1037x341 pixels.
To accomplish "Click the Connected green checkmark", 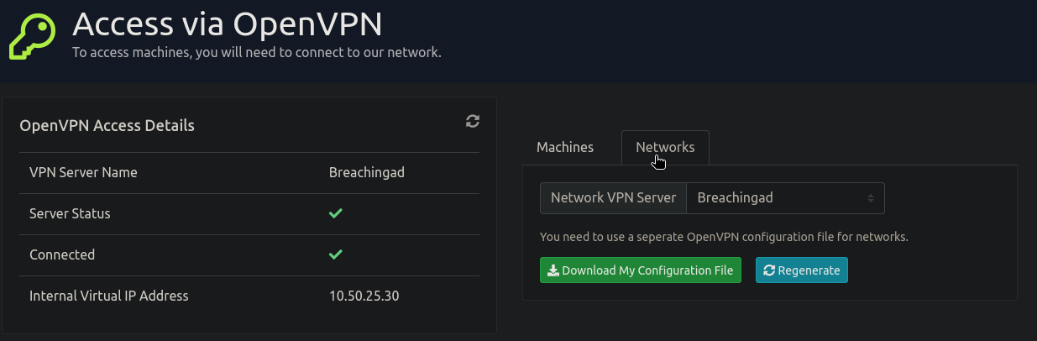I will [x=335, y=254].
